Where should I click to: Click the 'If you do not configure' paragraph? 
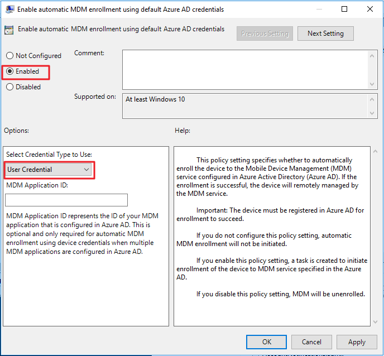(x=264, y=239)
